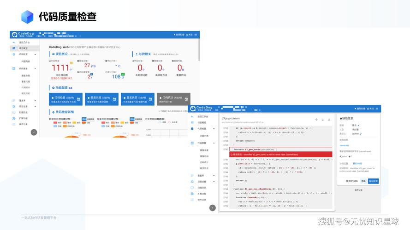Jump to previous issue with up arrow
This screenshot has height=230, width=410.
click(x=316, y=120)
